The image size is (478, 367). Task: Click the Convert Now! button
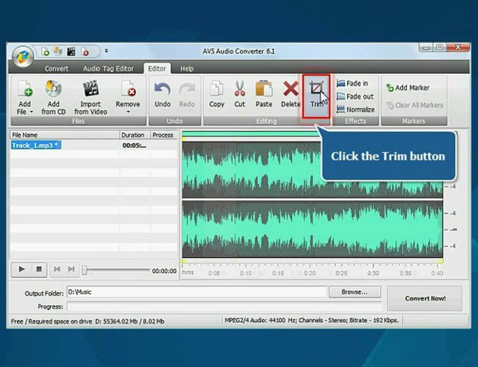[425, 298]
